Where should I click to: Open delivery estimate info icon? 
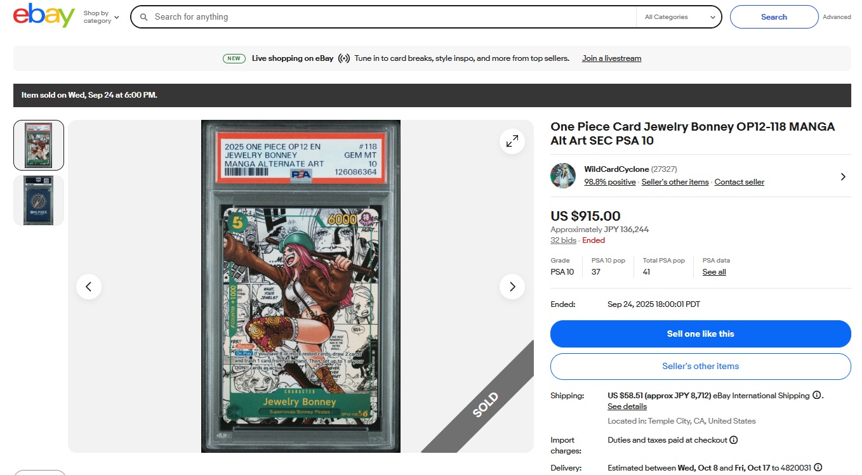(819, 468)
